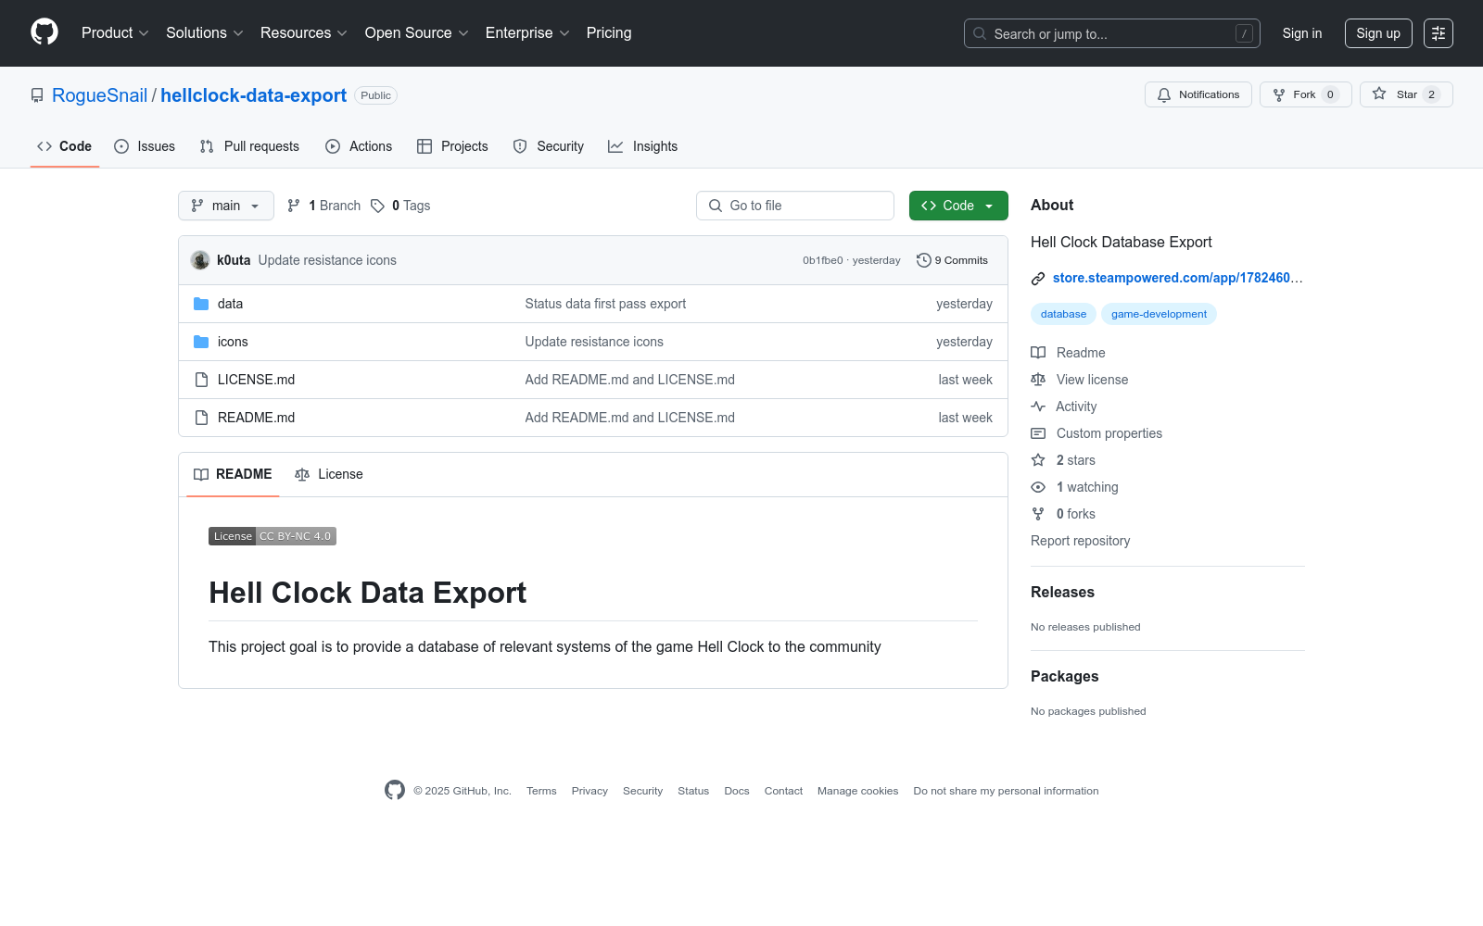Click the star icon in Star button
This screenshot has height=926, width=1483.
point(1379,94)
